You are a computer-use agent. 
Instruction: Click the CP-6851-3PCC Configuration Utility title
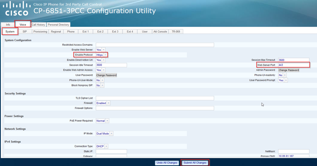95,11
